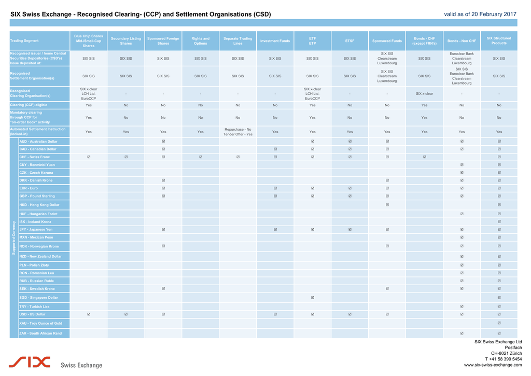Select the USD checkmark under Secondary Listing Shares

pyautogui.click(x=126, y=314)
